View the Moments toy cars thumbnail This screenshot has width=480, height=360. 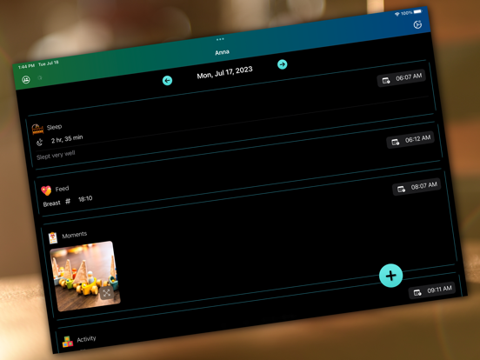pyautogui.click(x=85, y=277)
